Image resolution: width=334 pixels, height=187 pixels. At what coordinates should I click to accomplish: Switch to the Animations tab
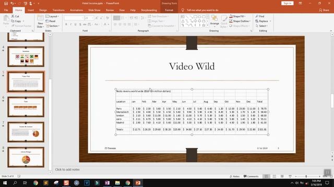point(76,10)
